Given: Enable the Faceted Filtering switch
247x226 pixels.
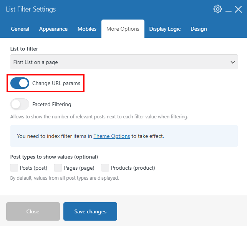Looking at the screenshot, I should [20, 104].
